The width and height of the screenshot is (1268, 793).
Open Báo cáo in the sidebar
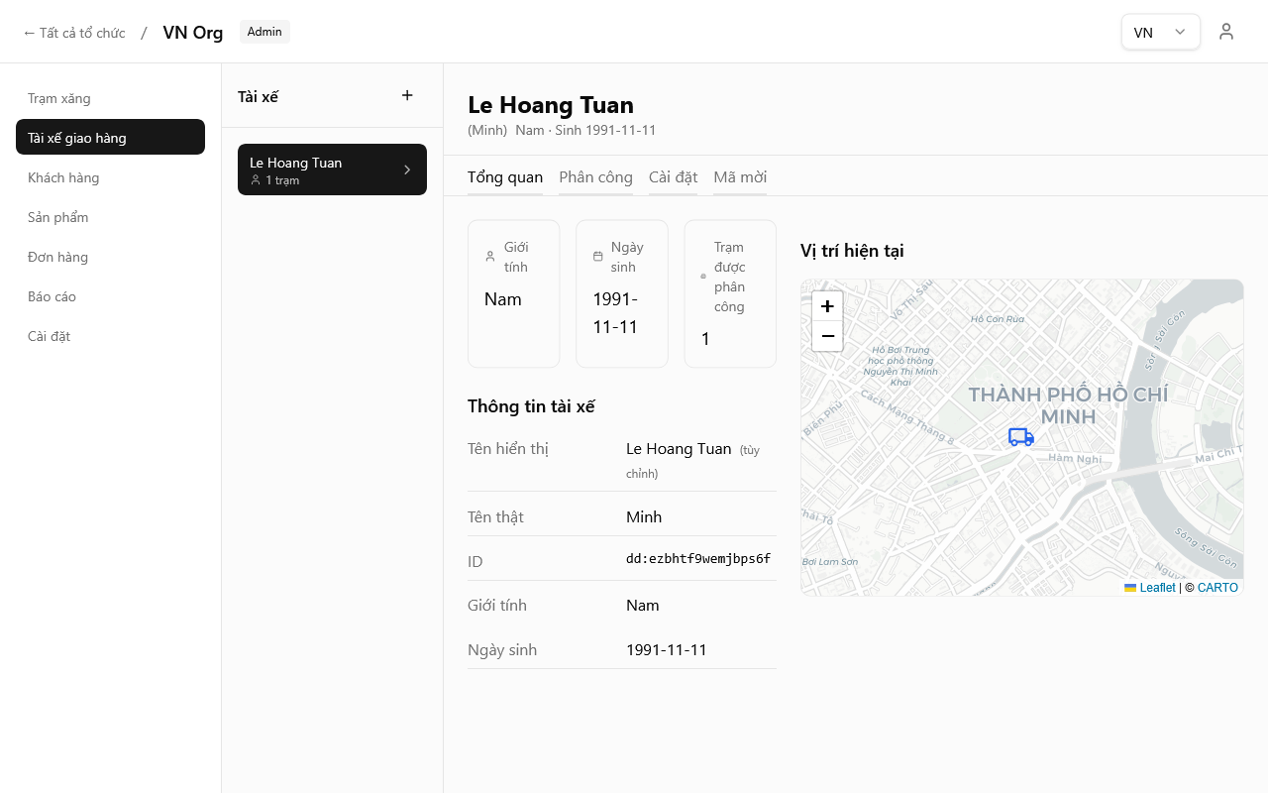click(52, 296)
